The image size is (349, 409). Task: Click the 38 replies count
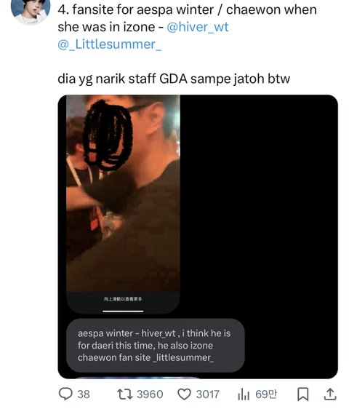pyautogui.click(x=84, y=394)
